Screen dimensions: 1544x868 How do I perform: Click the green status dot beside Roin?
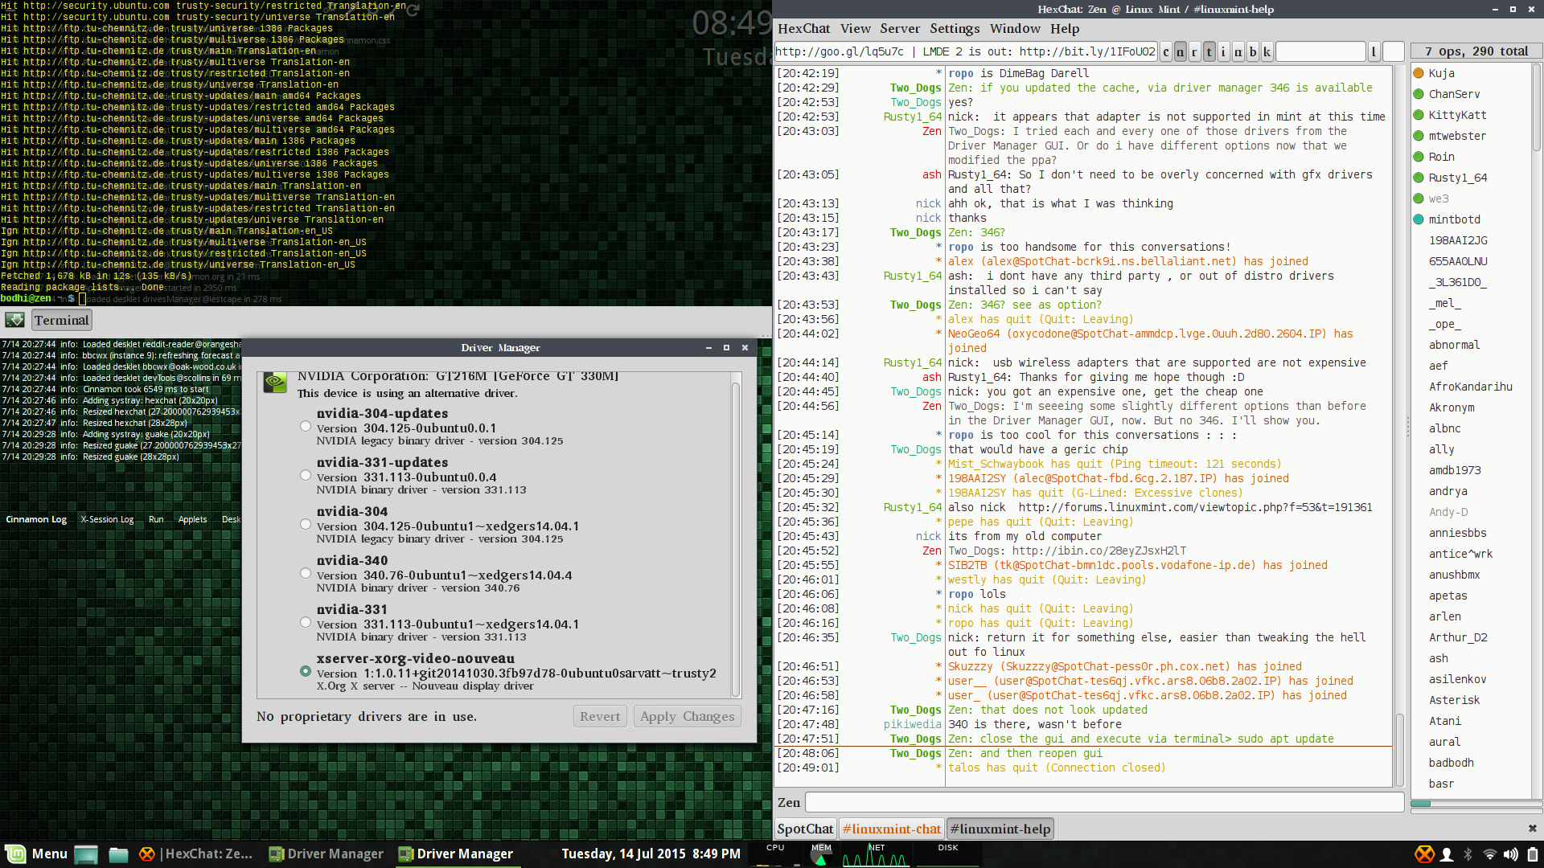click(x=1419, y=157)
